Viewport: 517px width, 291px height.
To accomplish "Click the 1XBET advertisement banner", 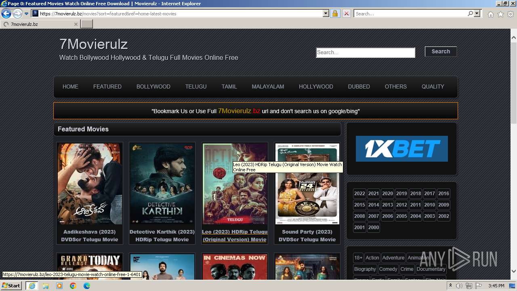I will (402, 149).
